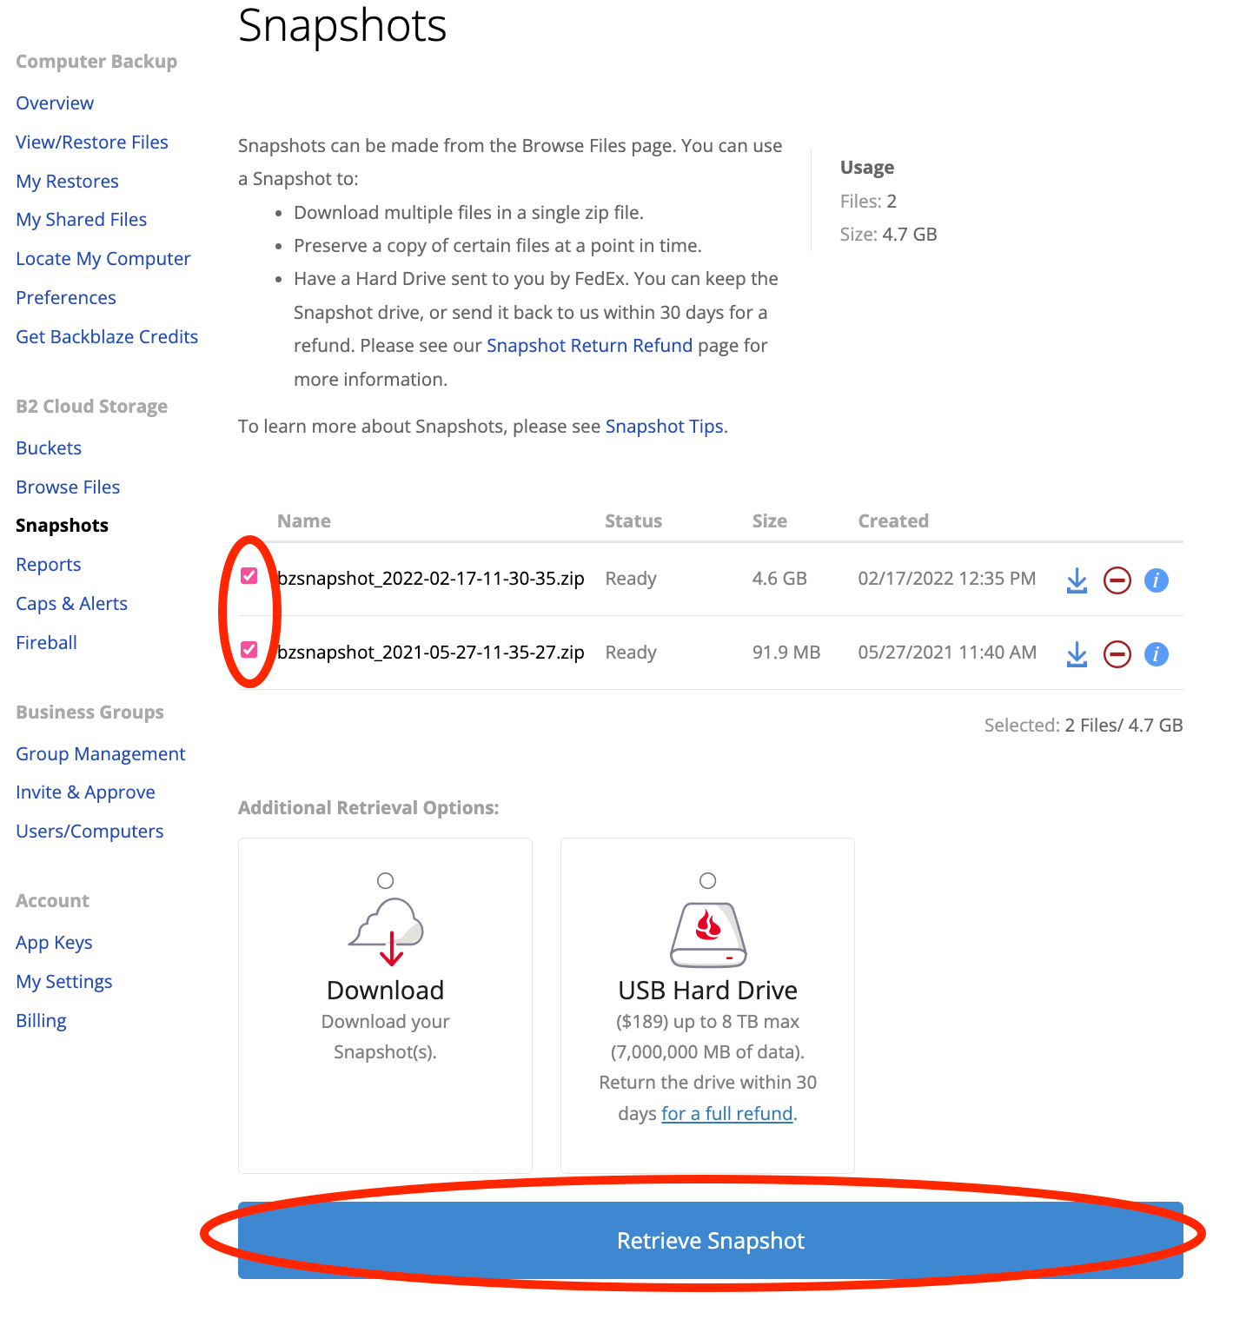
Task: Click the Retrieve Snapshot button
Action: pyautogui.click(x=711, y=1241)
